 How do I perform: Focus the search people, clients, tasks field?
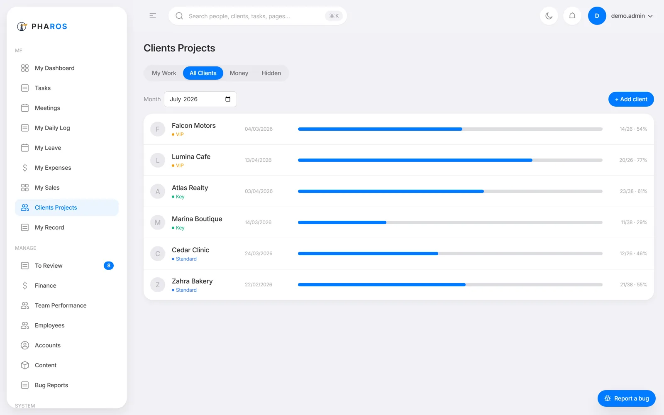(x=257, y=16)
